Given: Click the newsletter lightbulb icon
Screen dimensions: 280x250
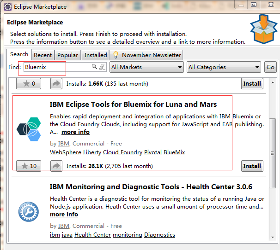Looking at the screenshot, I should pos(116,55).
